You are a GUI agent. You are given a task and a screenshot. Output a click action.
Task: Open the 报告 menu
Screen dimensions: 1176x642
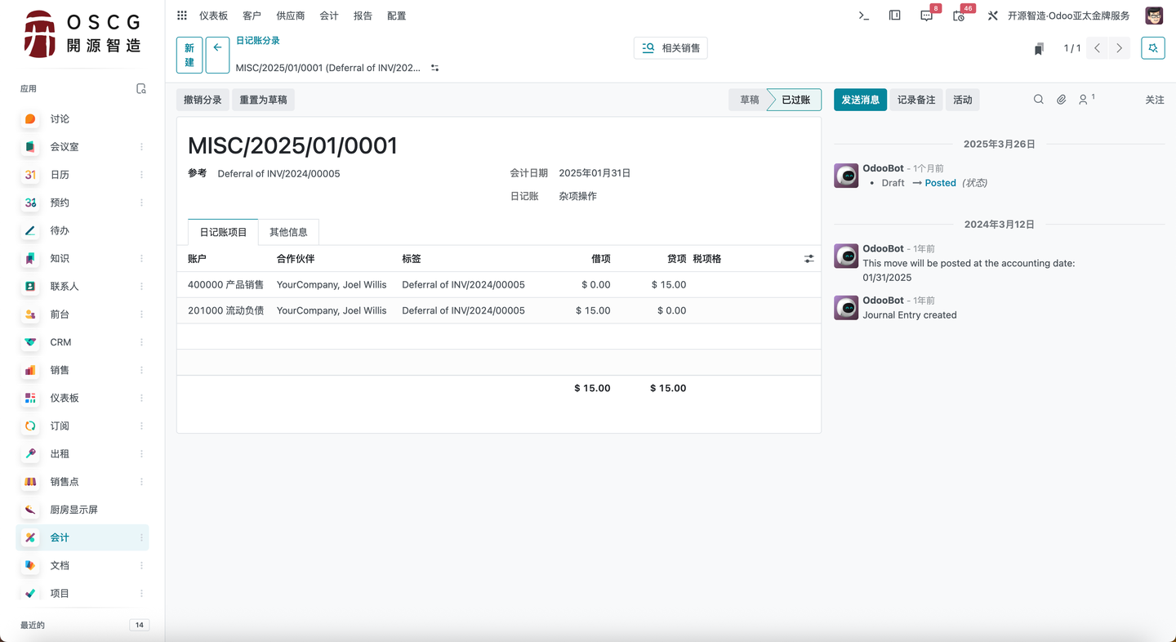[x=363, y=15]
